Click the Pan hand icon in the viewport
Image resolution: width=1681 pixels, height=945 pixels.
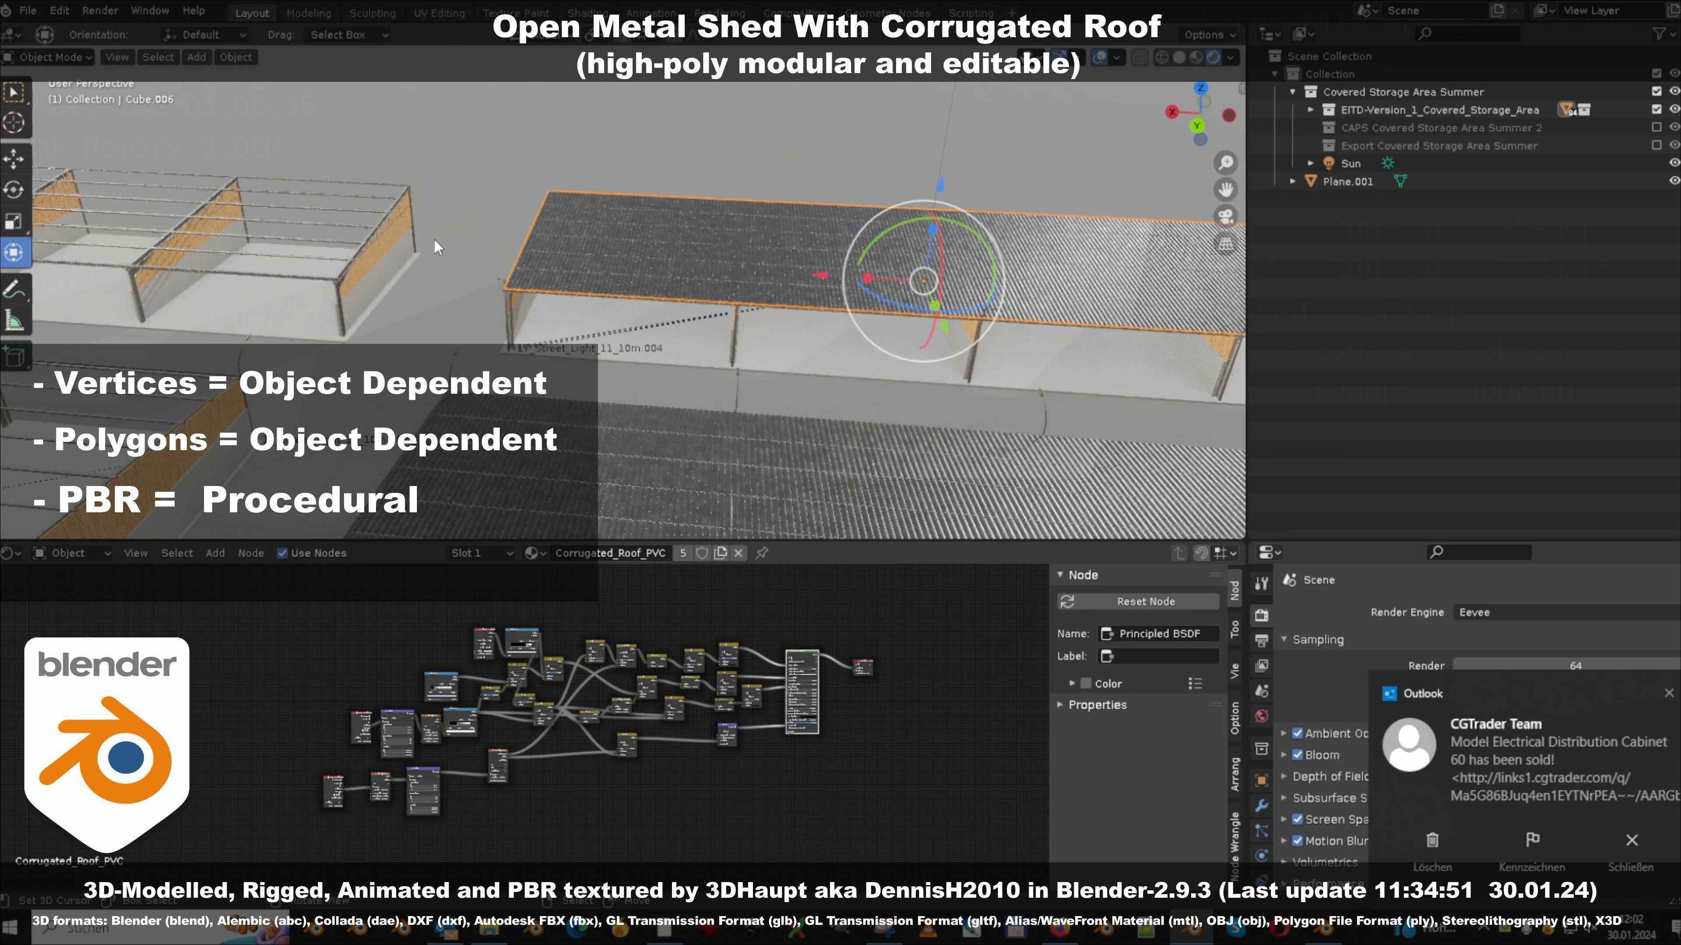tap(1226, 190)
